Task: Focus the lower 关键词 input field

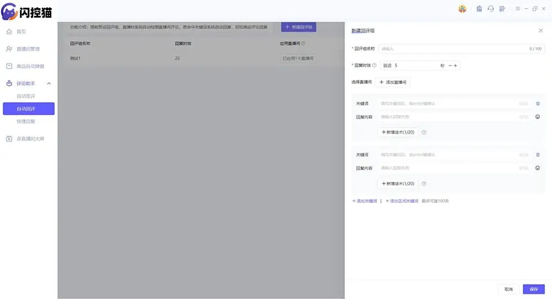Action: click(454, 155)
